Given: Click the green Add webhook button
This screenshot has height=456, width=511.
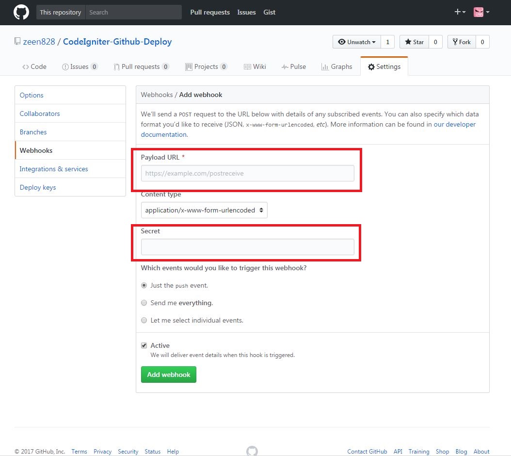Looking at the screenshot, I should tap(169, 375).
